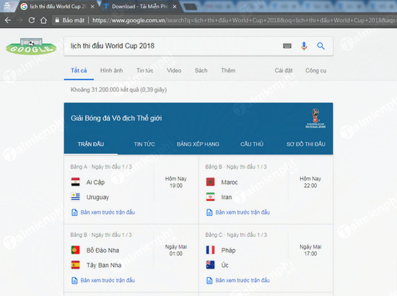Open the Hình ảnh results tab
This screenshot has width=397, height=296.
tap(111, 71)
